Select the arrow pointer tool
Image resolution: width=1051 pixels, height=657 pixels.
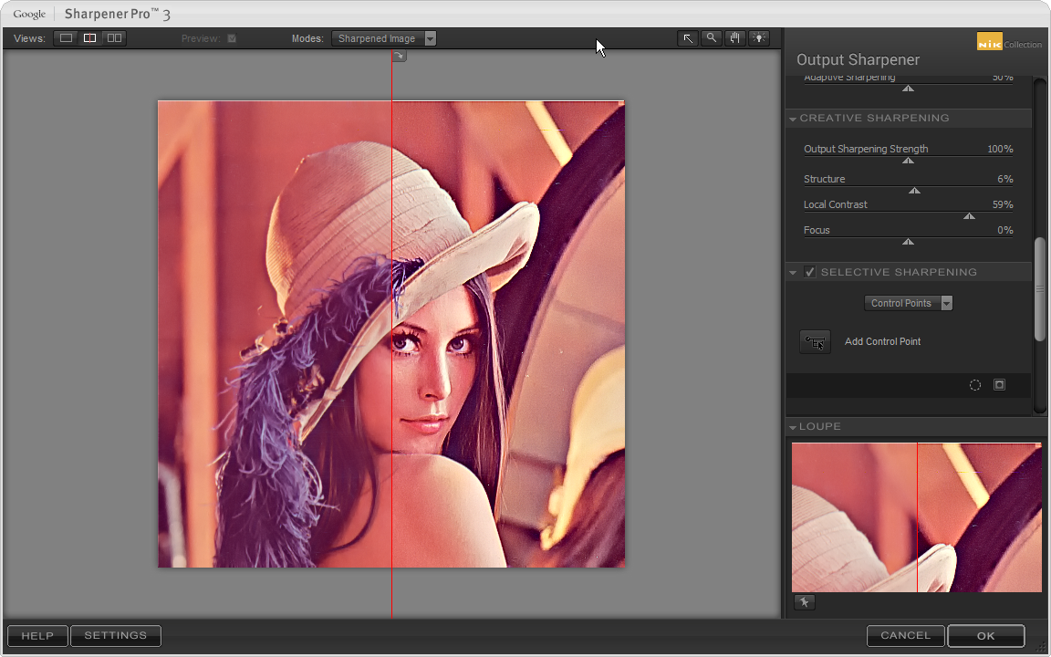[688, 38]
